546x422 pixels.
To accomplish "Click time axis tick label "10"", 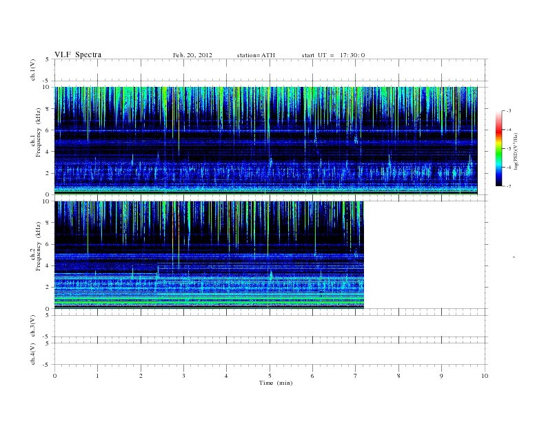I will (485, 376).
